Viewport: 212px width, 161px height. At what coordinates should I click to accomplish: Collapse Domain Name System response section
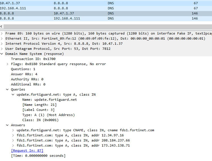2,54
